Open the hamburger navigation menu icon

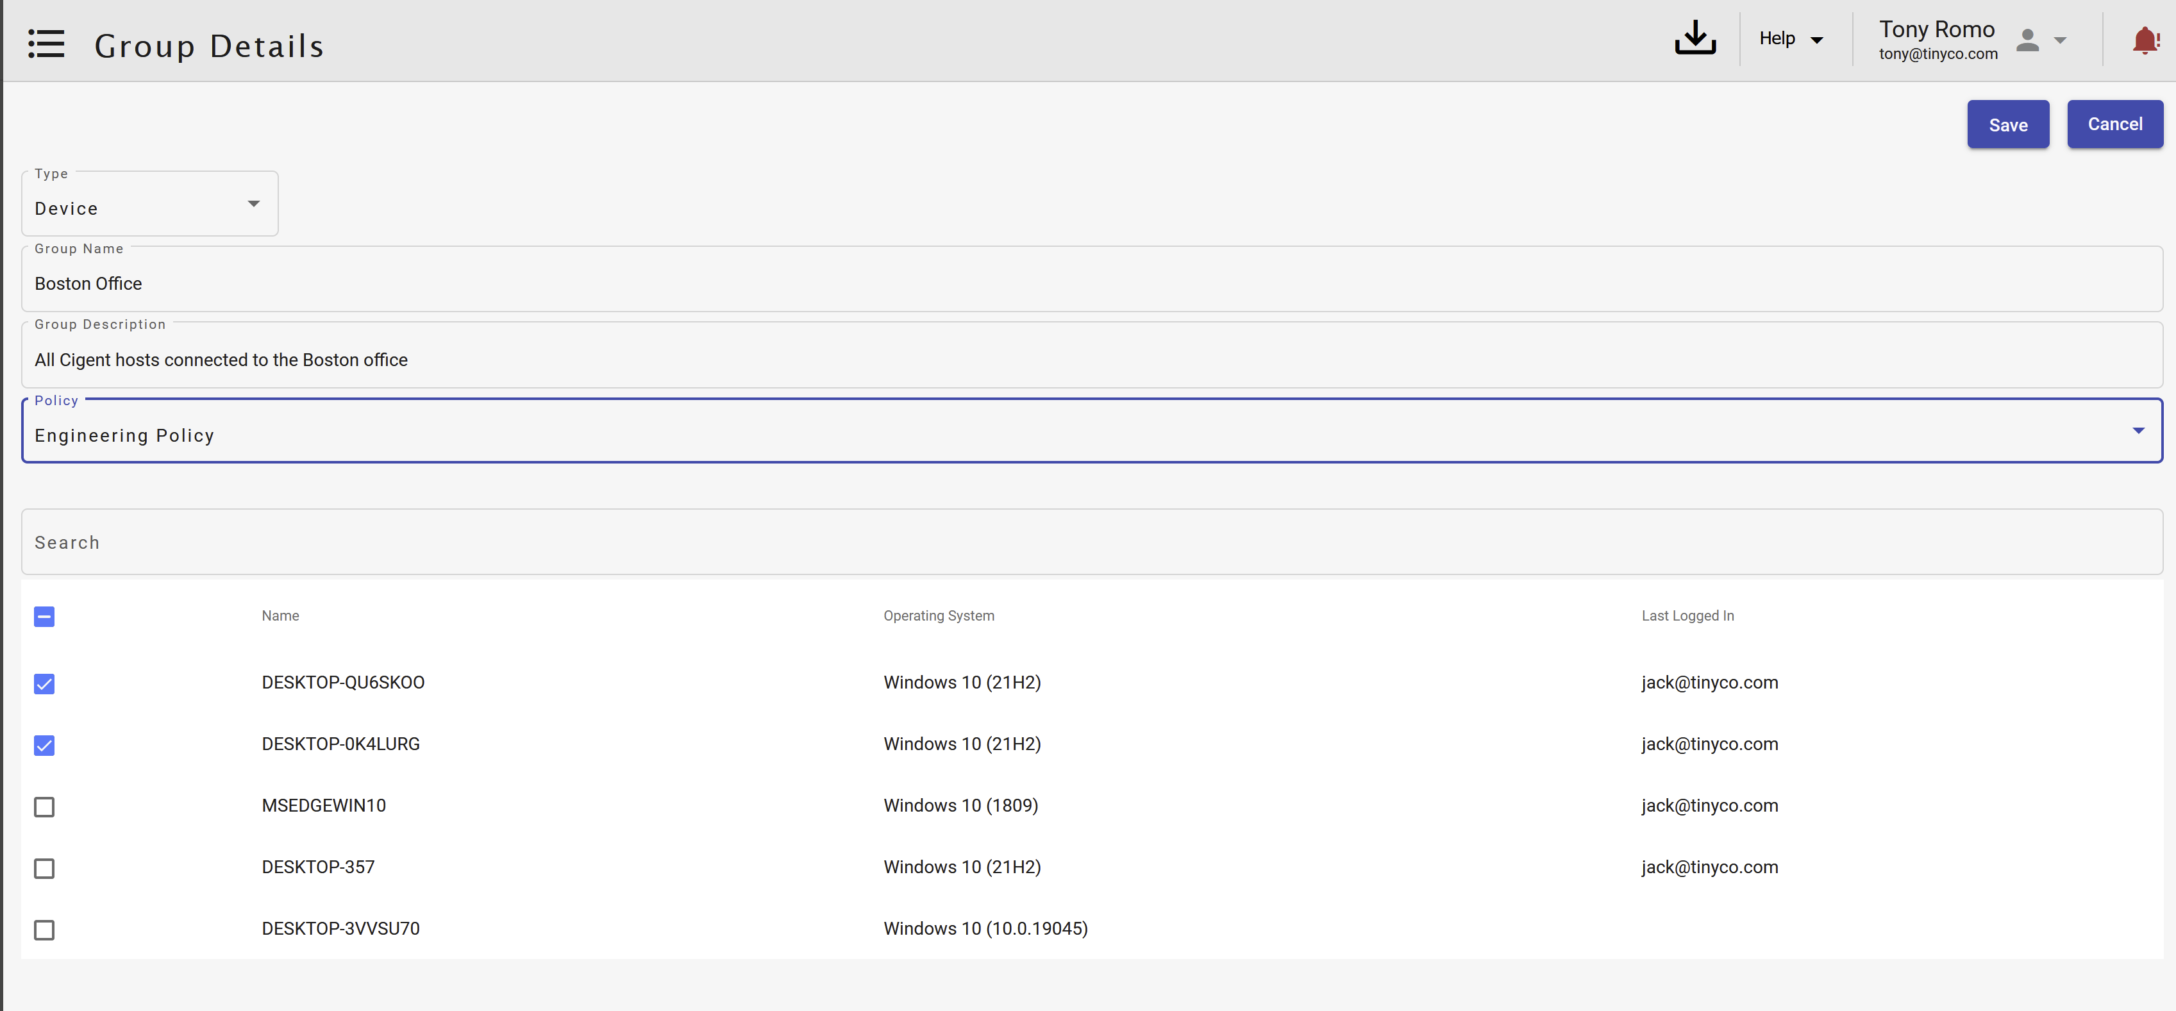click(x=46, y=44)
